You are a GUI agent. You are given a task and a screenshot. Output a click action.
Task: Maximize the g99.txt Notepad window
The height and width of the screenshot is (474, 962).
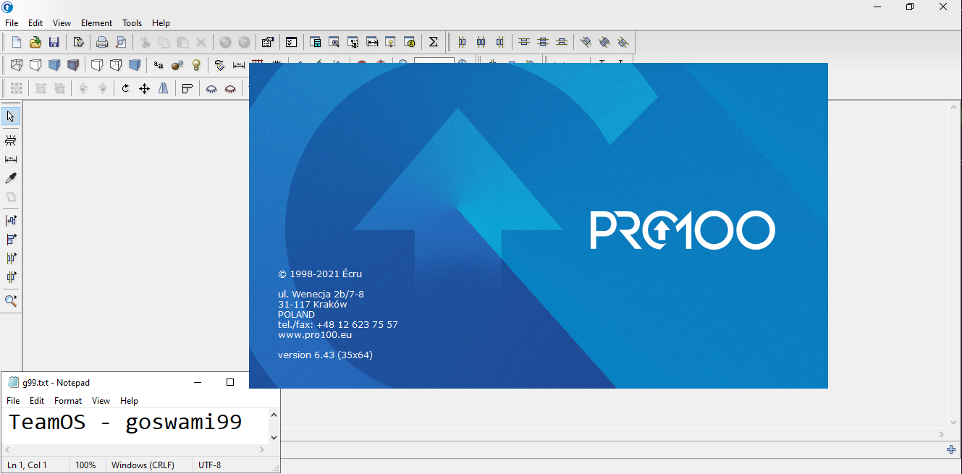(x=230, y=382)
